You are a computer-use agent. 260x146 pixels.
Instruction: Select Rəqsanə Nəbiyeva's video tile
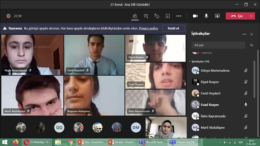point(94,96)
